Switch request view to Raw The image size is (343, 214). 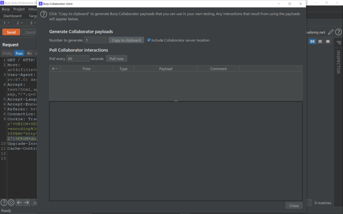(19, 53)
